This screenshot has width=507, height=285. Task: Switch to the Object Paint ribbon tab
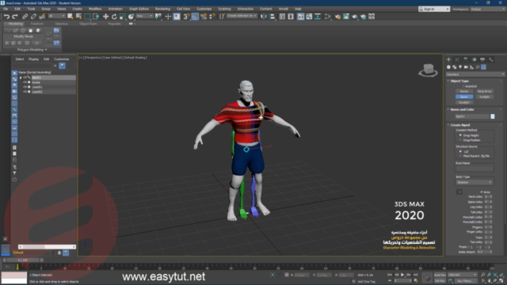point(88,24)
